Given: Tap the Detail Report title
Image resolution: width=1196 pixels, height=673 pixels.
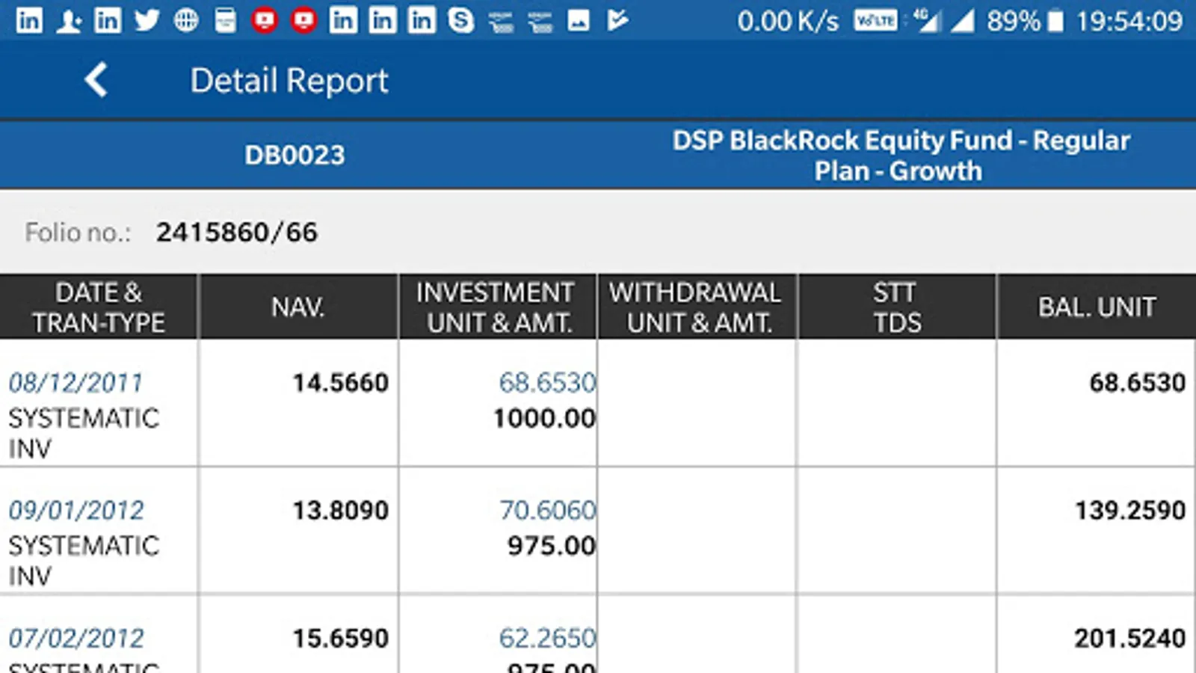Looking at the screenshot, I should (289, 81).
